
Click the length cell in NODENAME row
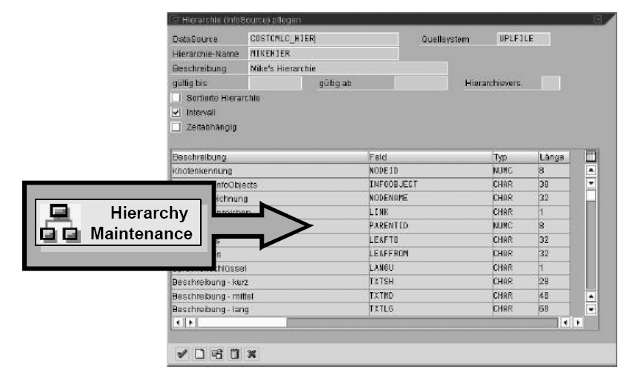[554, 199]
